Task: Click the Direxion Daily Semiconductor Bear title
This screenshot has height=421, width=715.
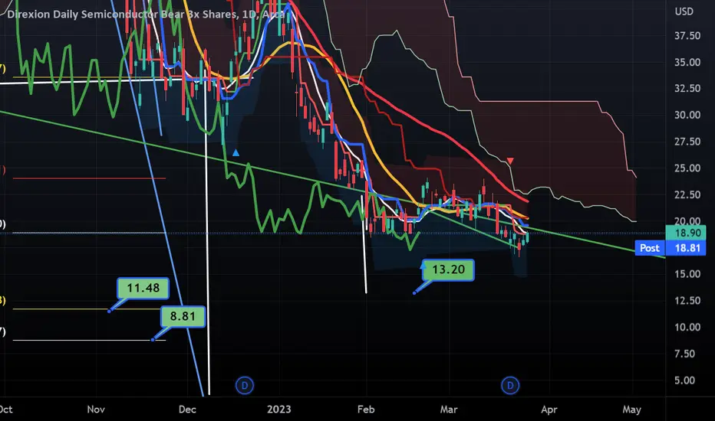Action: coord(146,15)
